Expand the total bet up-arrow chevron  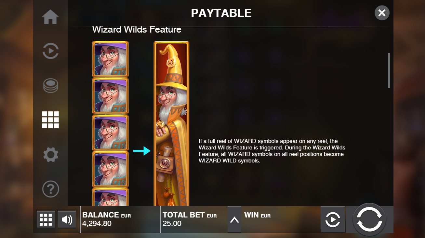(234, 220)
